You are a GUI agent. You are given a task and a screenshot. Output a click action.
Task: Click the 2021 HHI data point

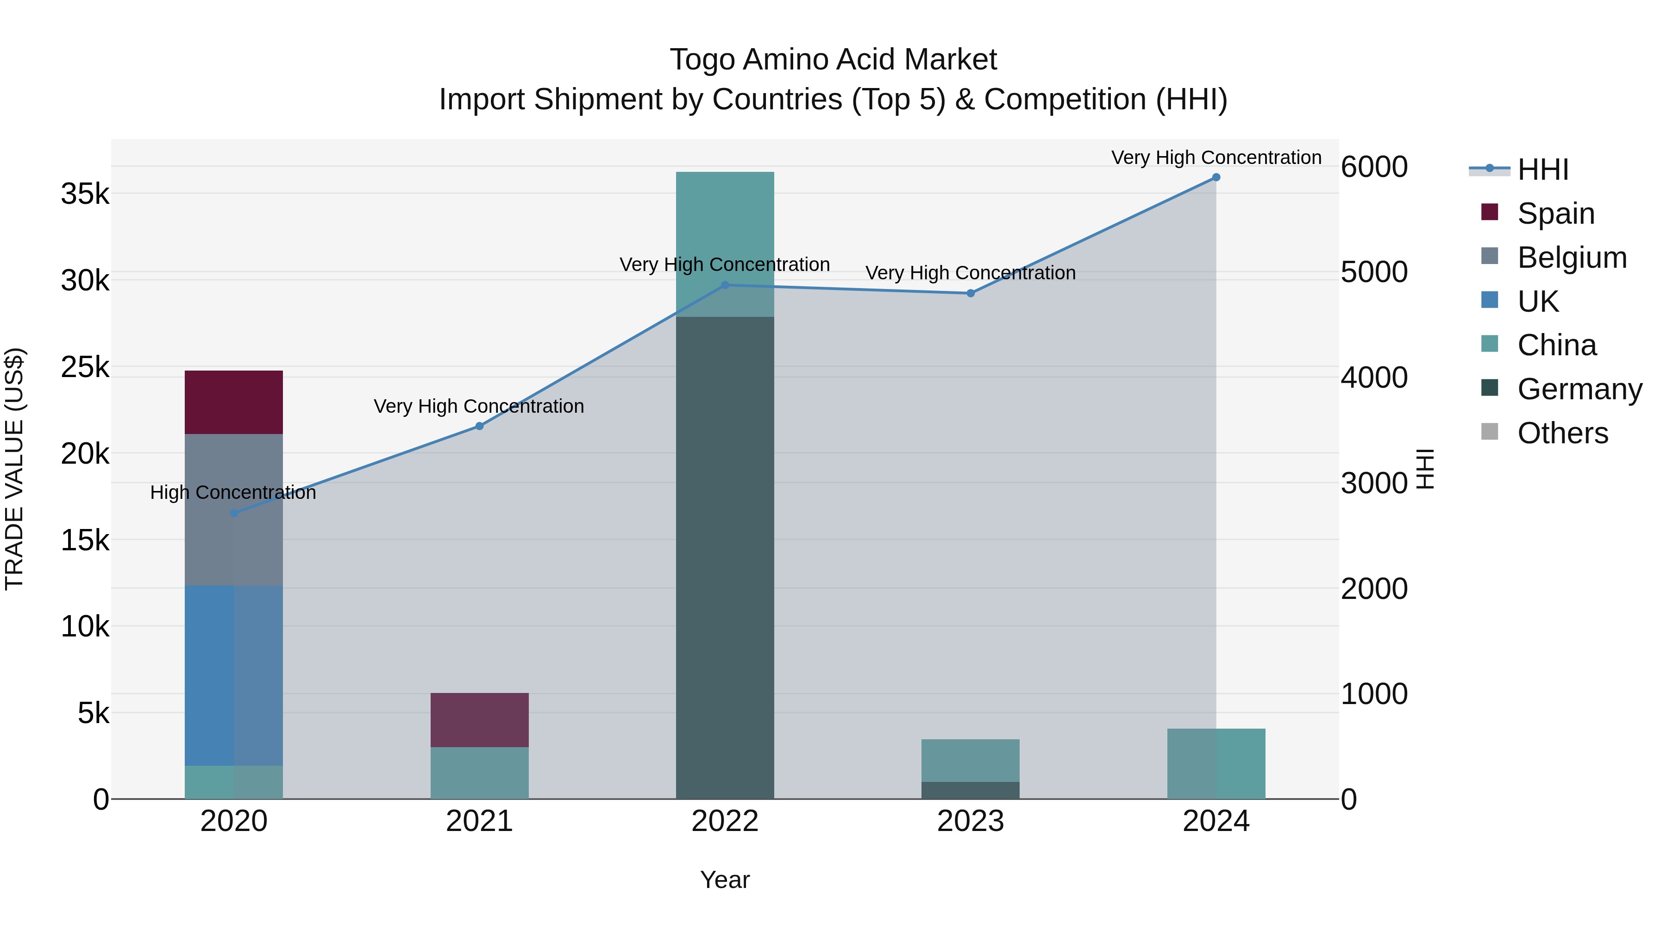point(480,427)
